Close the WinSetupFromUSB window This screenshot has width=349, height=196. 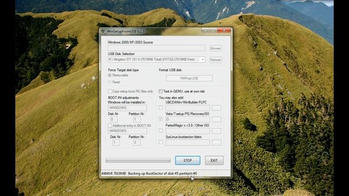coord(224,30)
